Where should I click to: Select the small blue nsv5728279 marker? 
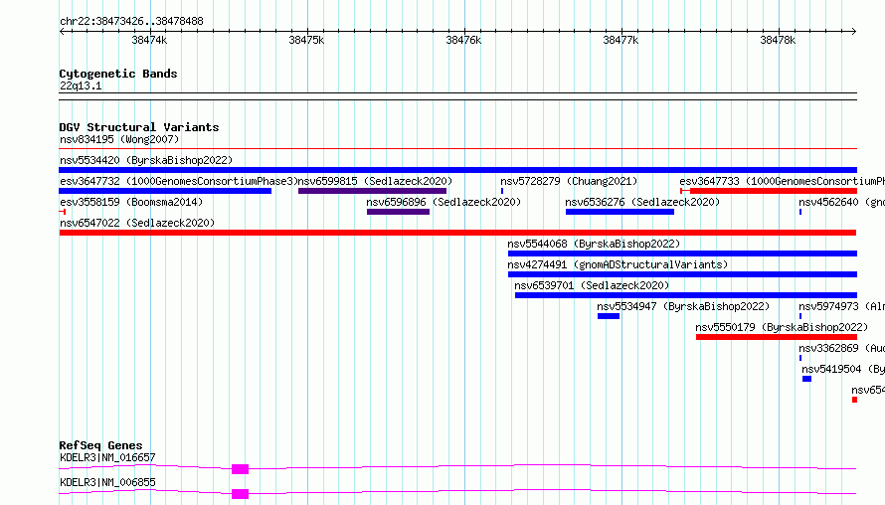pyautogui.click(x=502, y=191)
